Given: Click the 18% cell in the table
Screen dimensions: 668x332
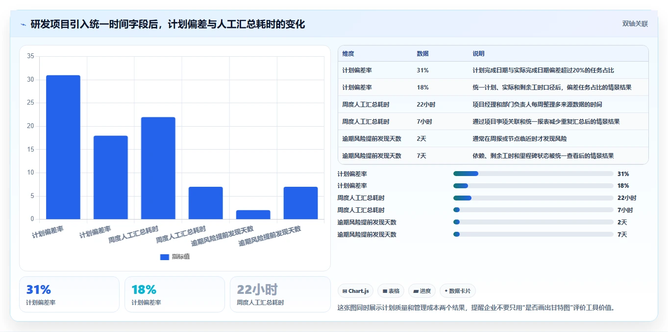Looking at the screenshot, I should coord(422,88).
